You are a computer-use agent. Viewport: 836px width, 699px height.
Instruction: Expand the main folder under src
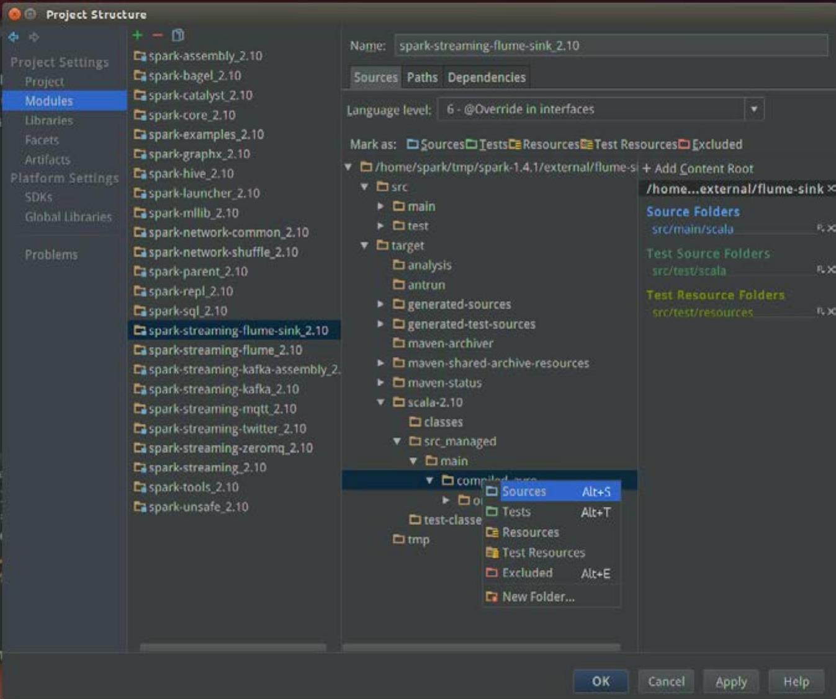point(381,207)
